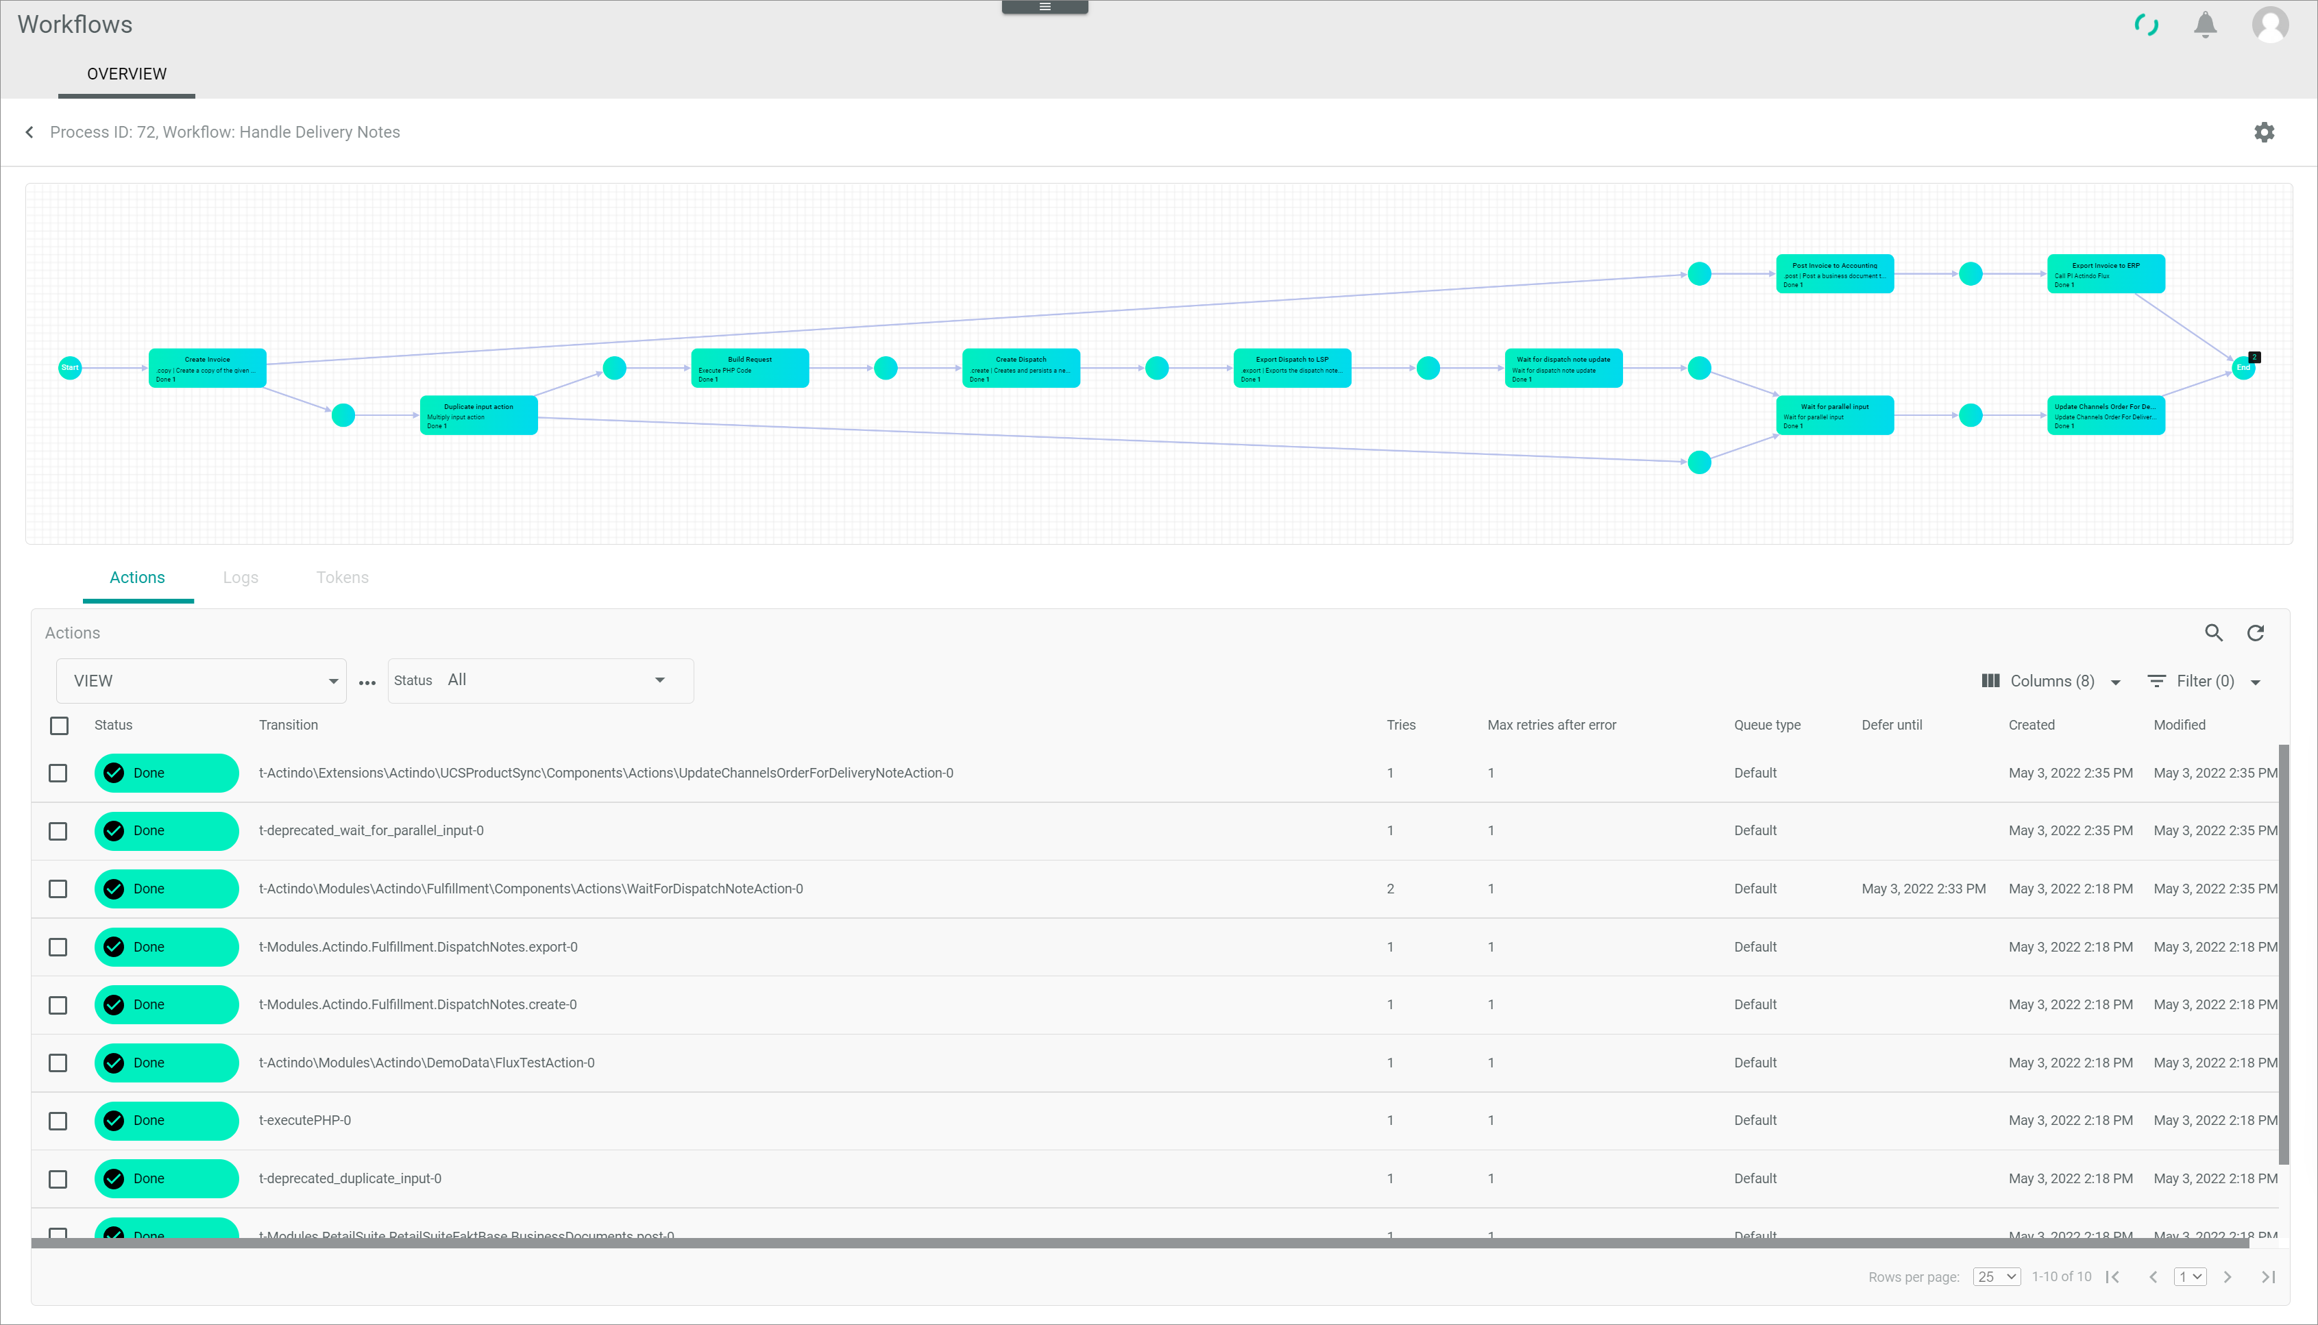Open the Rows per page selector

pyautogui.click(x=1996, y=1277)
